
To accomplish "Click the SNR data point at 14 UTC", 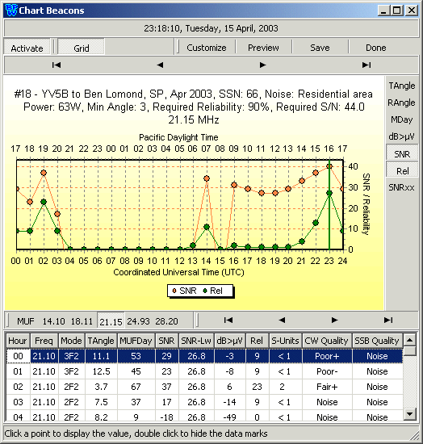I will click(207, 178).
